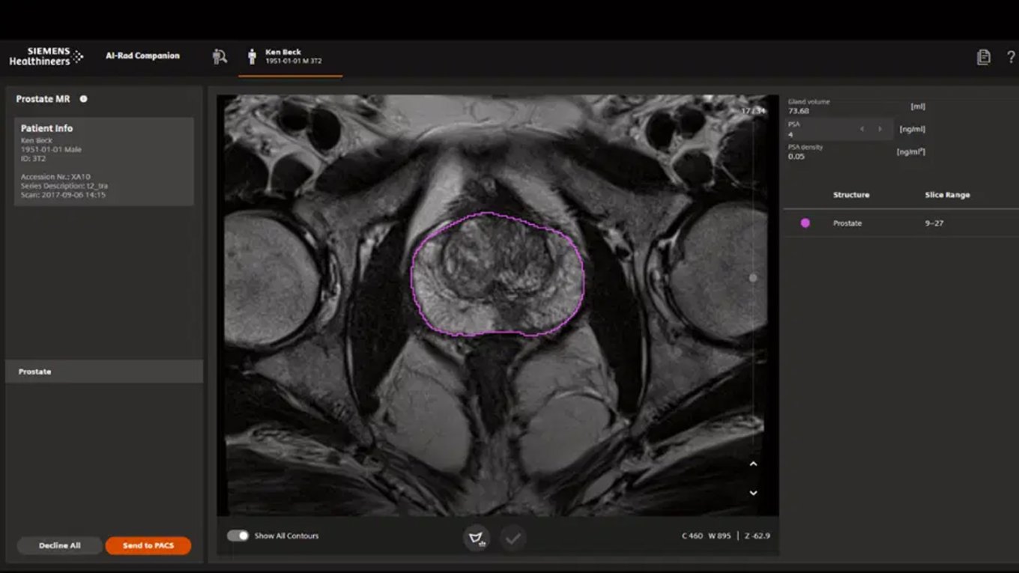Open the help question mark icon
1019x573 pixels.
(1009, 56)
